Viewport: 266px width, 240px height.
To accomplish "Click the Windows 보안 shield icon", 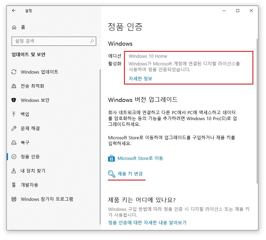I will 14,100.
